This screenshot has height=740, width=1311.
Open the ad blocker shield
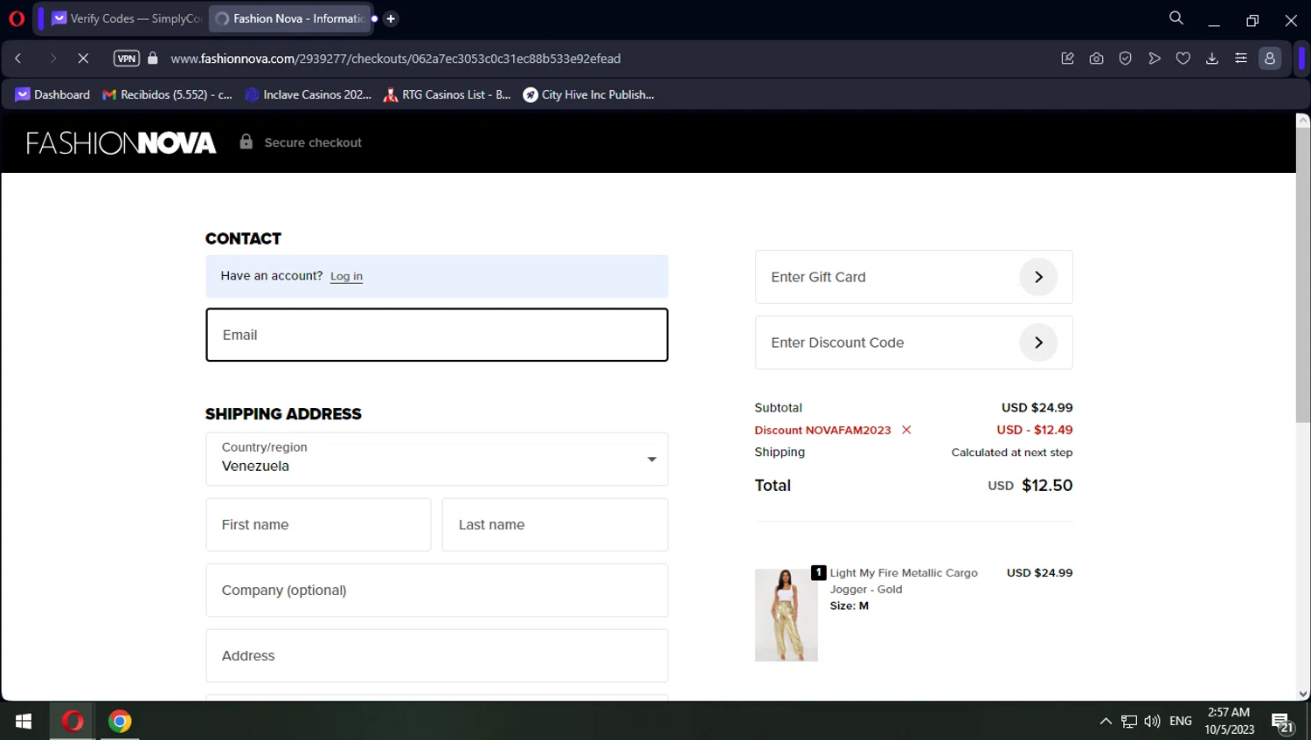click(1126, 59)
